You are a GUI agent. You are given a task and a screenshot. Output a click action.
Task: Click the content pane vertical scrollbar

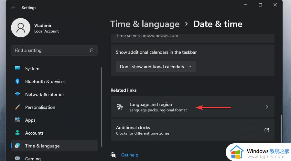pyautogui.click(x=281, y=129)
